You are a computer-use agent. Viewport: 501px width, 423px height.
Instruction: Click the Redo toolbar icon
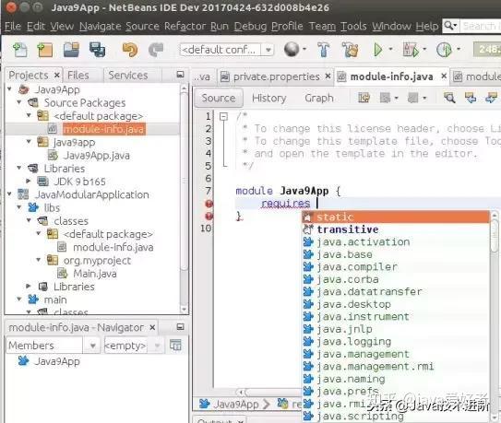pyautogui.click(x=156, y=50)
